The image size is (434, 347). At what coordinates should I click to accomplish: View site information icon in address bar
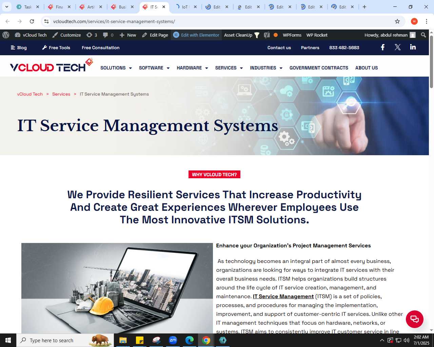pyautogui.click(x=46, y=21)
